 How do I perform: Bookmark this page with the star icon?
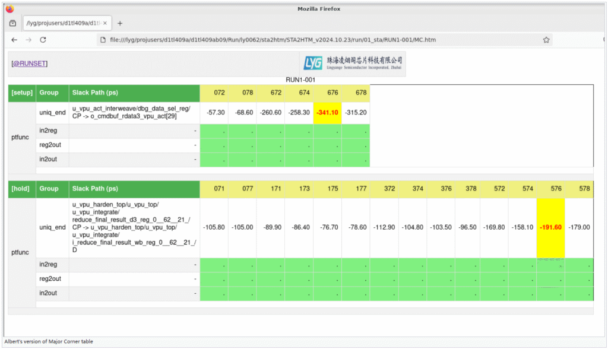click(x=546, y=40)
